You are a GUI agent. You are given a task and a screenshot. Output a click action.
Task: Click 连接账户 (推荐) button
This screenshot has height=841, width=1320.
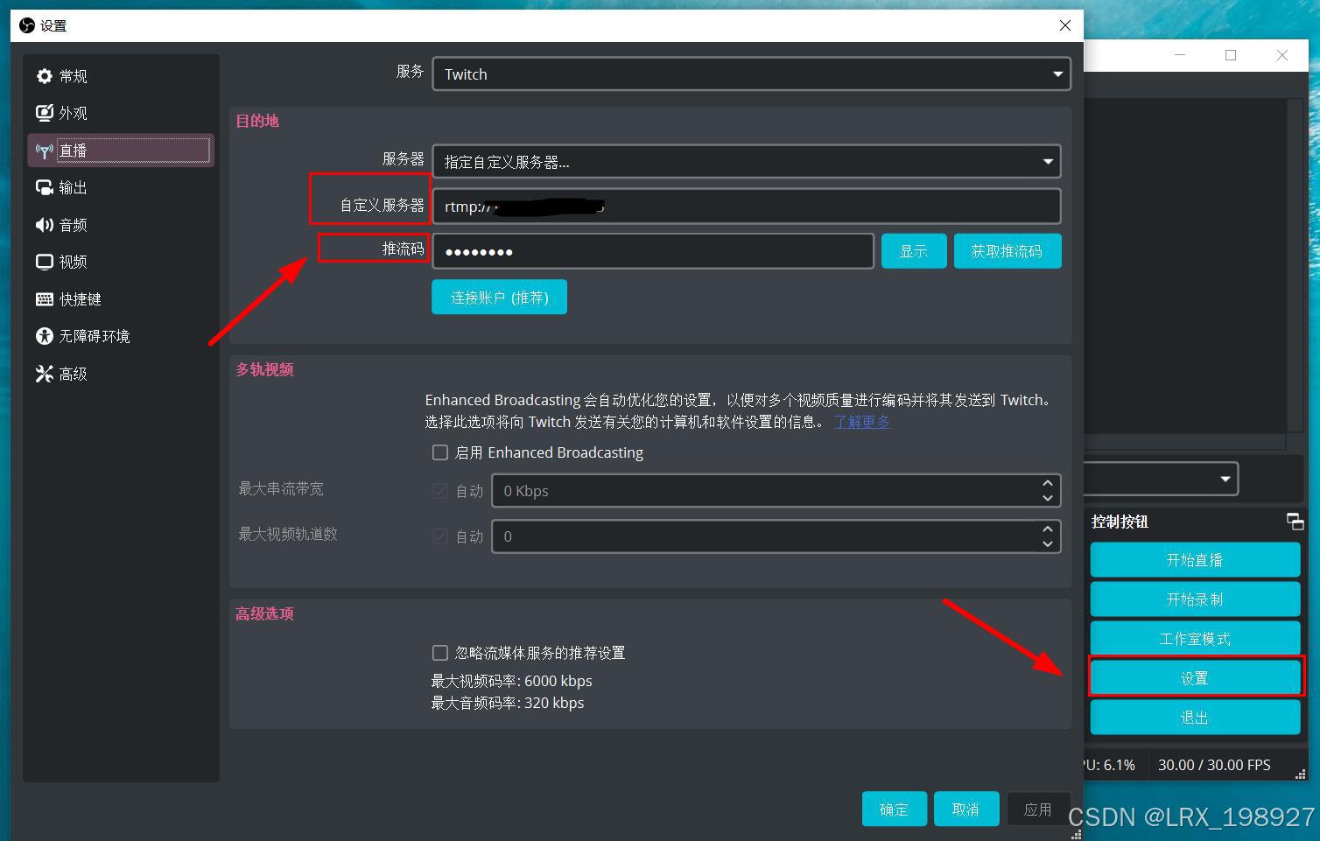coord(499,298)
